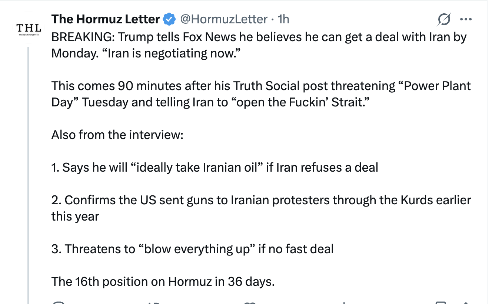Viewport: 492px width, 304px height.
Task: Open the three-dot More options menu
Action: tap(465, 19)
